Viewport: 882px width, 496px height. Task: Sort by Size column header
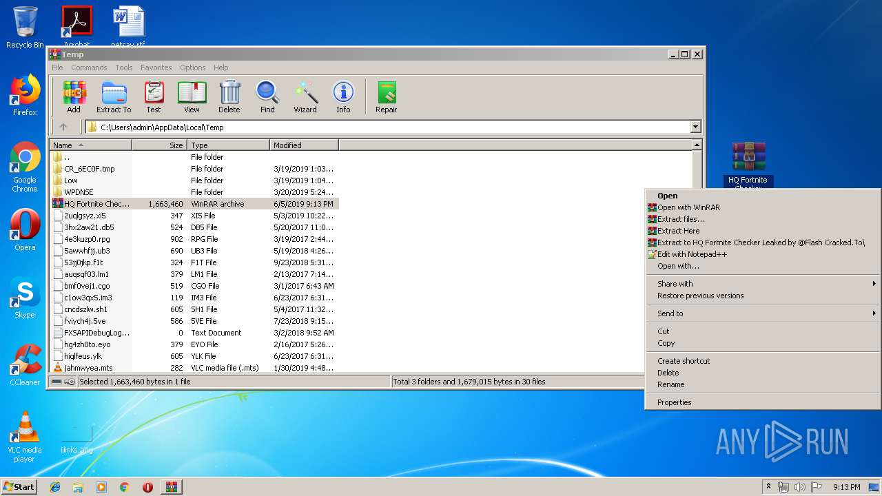click(159, 145)
